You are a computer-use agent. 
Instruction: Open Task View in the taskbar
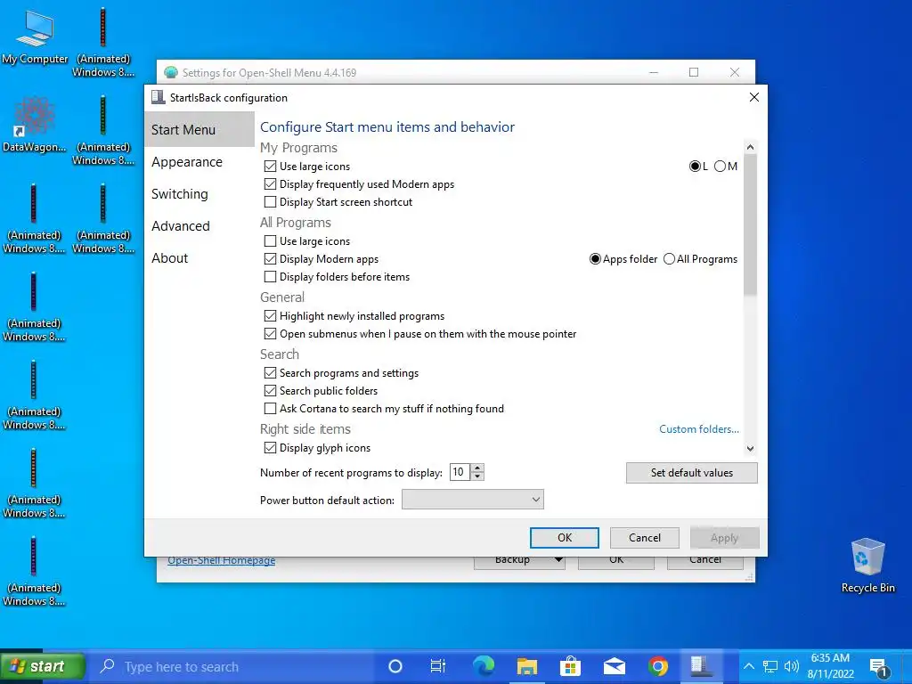click(x=437, y=666)
